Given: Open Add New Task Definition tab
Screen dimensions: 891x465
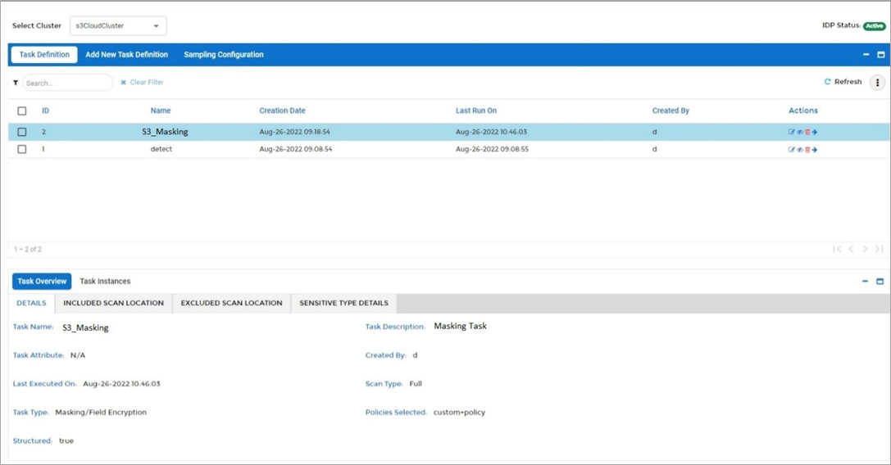Looking at the screenshot, I should click(127, 55).
